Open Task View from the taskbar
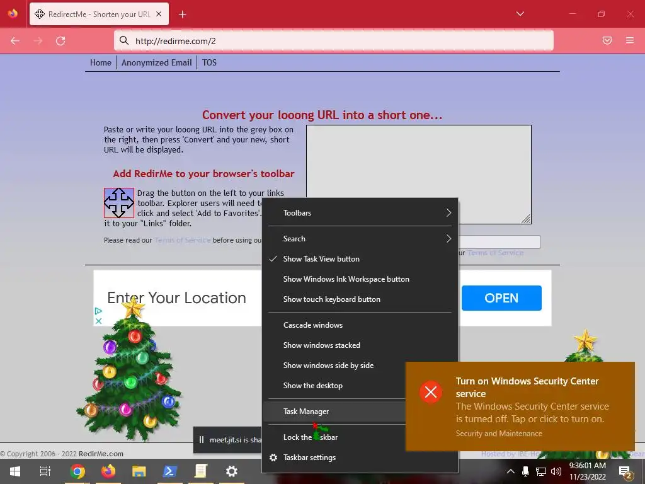 [x=45, y=471]
